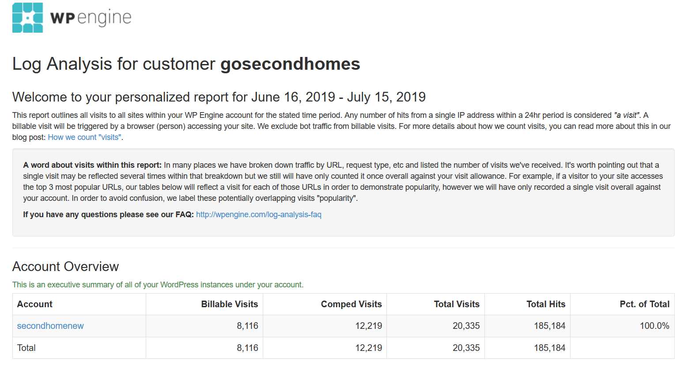Viewport: 684px width, 373px height.
Task: Click the Account column header
Action: [35, 304]
